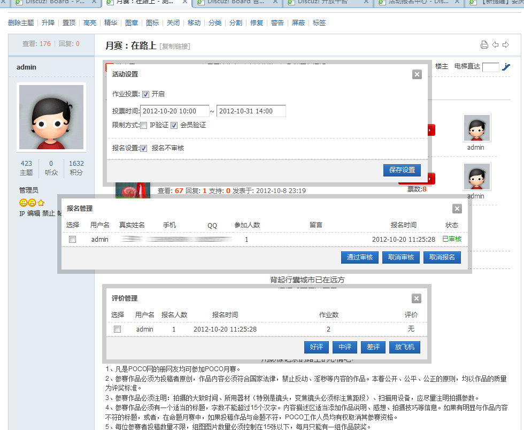Click 差评 button
Image resolution: width=524 pixels, height=430 pixels.
click(373, 347)
